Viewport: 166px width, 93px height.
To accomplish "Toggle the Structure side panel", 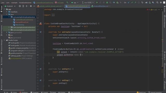I will point(2,61).
